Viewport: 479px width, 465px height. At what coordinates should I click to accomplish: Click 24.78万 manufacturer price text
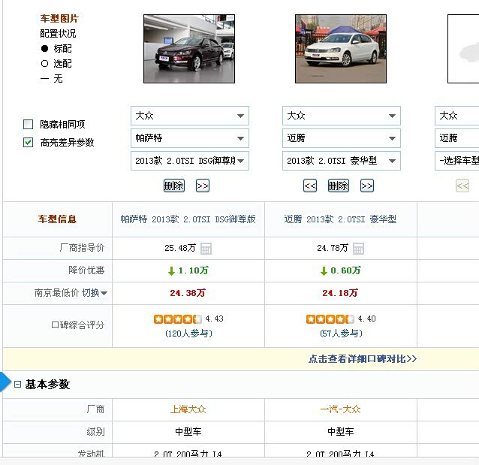point(333,248)
